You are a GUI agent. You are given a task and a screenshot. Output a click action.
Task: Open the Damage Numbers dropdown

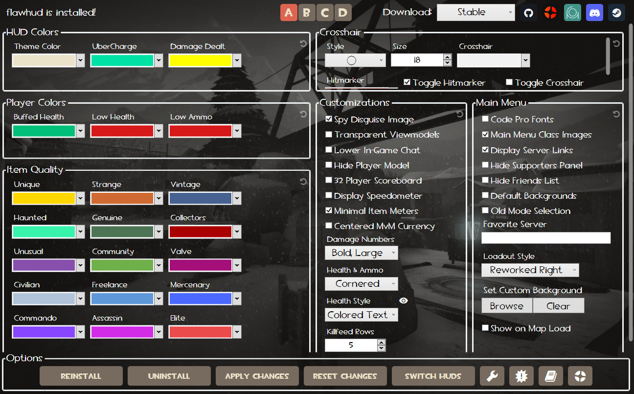point(362,253)
